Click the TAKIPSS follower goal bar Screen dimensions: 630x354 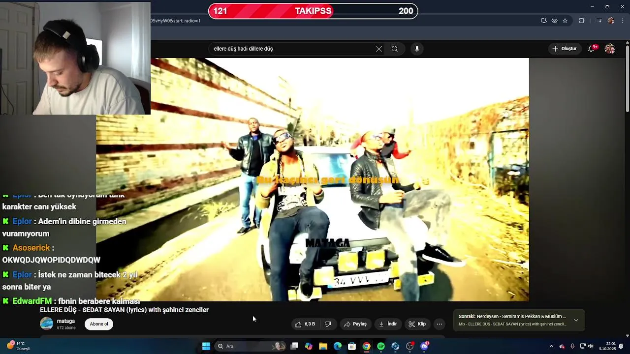[x=313, y=11]
